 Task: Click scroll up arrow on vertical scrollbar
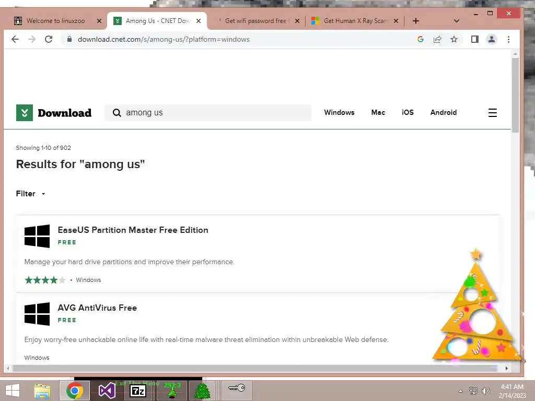point(515,54)
